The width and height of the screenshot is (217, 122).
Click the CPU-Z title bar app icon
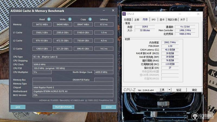click(124, 14)
